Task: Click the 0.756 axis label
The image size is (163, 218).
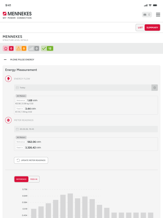Action: 25,189
